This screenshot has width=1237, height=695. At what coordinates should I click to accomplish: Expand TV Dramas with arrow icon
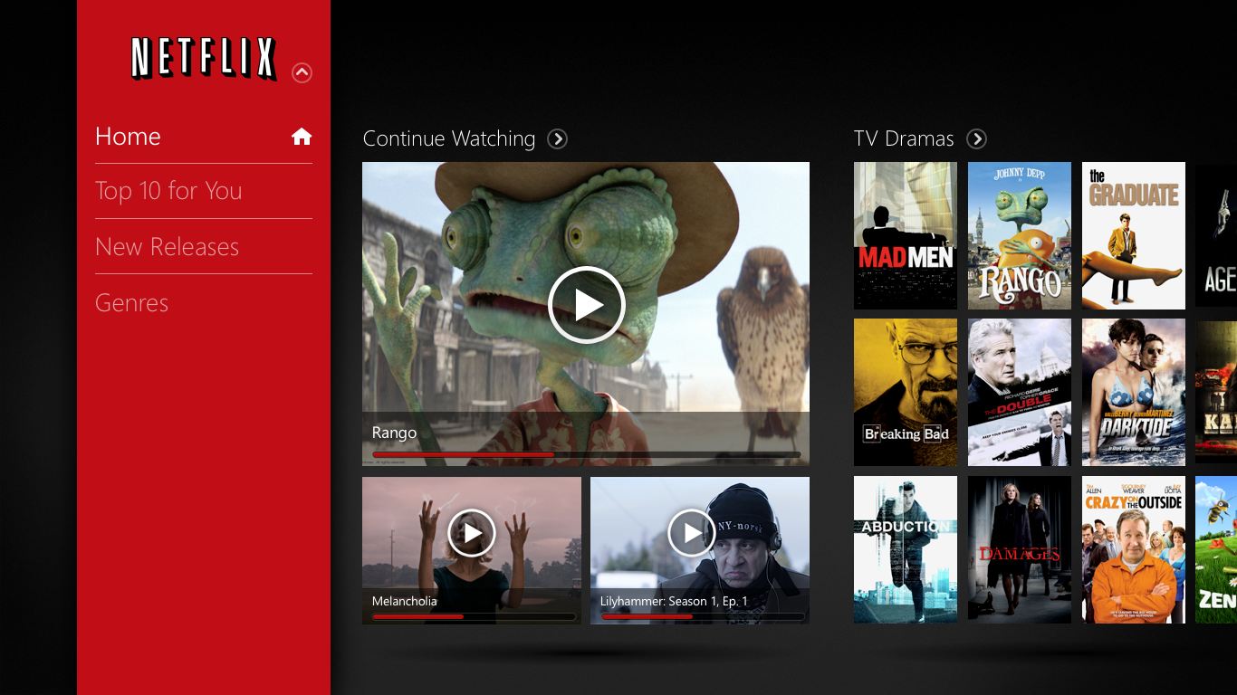coord(976,139)
